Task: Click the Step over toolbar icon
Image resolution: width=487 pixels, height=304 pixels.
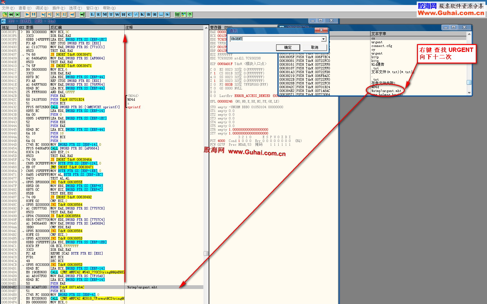Action: pyautogui.click(x=50, y=14)
